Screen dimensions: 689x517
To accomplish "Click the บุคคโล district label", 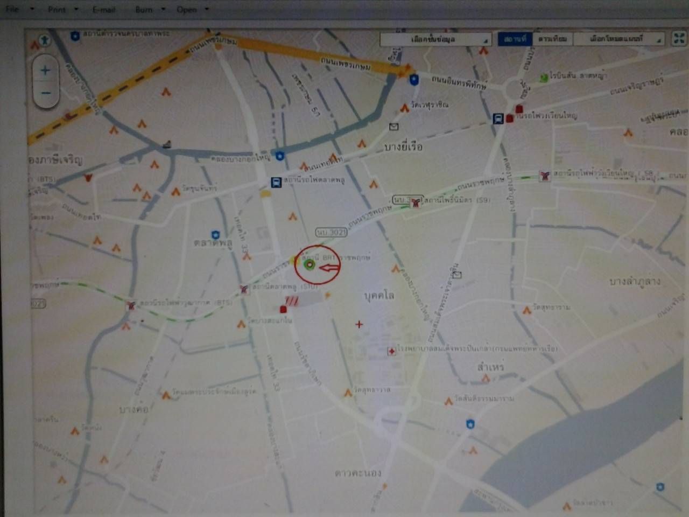I will [x=379, y=296].
